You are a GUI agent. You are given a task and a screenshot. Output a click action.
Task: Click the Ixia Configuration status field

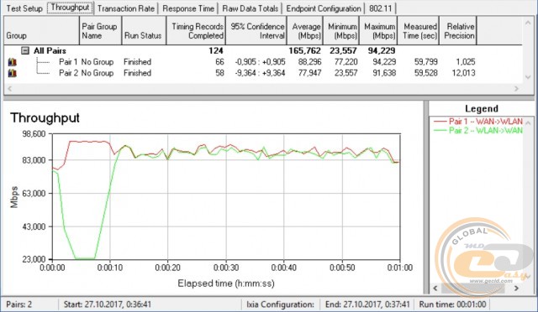(280, 304)
